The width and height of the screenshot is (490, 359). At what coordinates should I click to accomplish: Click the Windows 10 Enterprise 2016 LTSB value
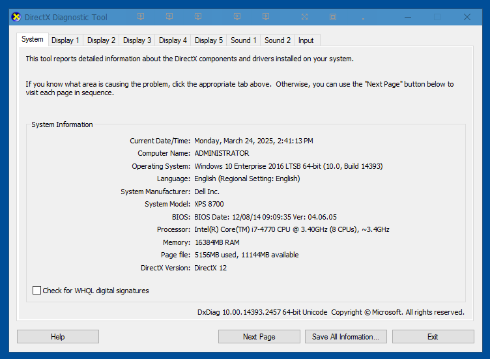289,166
